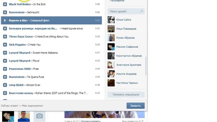Play Властелин колец Rohan theme track
The width and height of the screenshot is (217, 122).
5,93
